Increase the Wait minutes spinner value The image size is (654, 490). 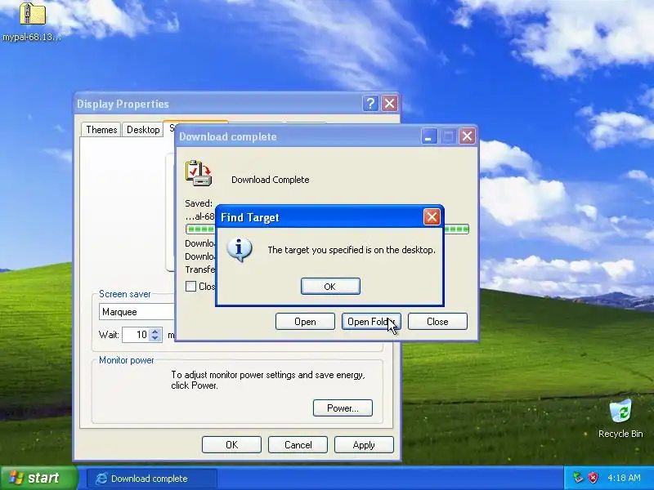[155, 332]
